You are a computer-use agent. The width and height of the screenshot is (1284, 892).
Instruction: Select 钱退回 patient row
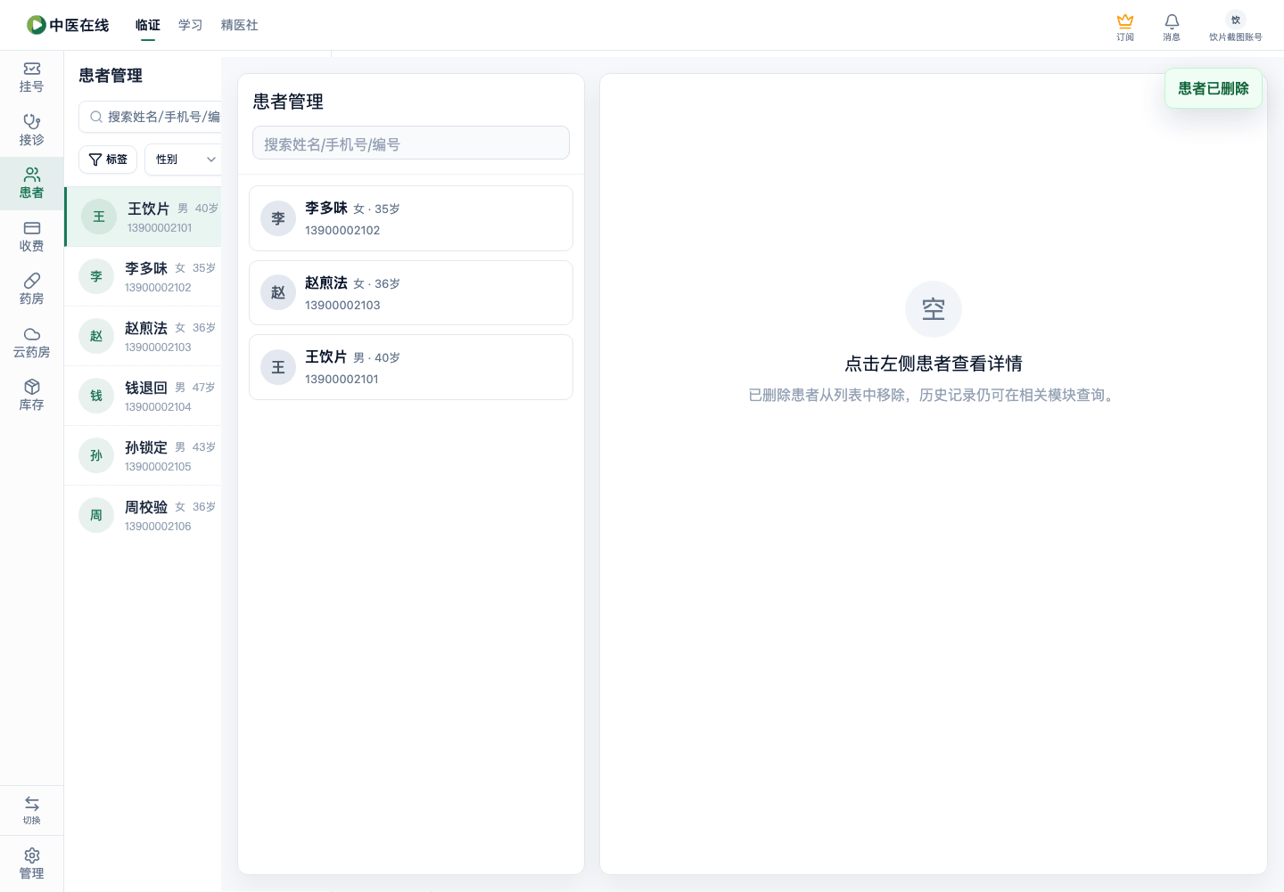(x=143, y=396)
